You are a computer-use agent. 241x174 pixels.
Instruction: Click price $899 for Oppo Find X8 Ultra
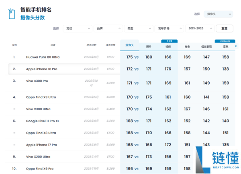point(110,133)
